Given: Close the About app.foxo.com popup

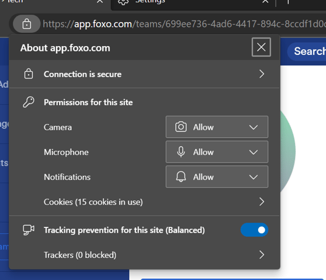Looking at the screenshot, I should pyautogui.click(x=261, y=47).
